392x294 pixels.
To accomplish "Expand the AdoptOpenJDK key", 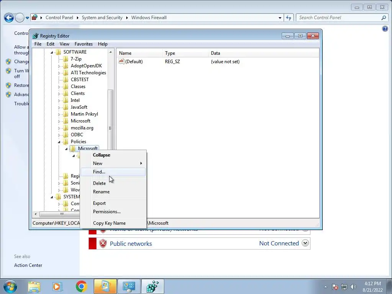I will pyautogui.click(x=59, y=66).
